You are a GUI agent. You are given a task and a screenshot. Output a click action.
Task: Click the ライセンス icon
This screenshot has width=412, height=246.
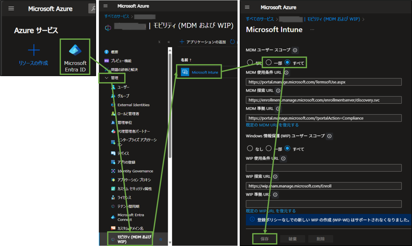[x=113, y=197]
